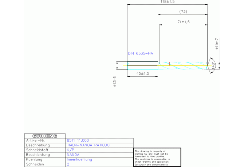Click the 71±1,5 flute length dimension

(183, 22)
